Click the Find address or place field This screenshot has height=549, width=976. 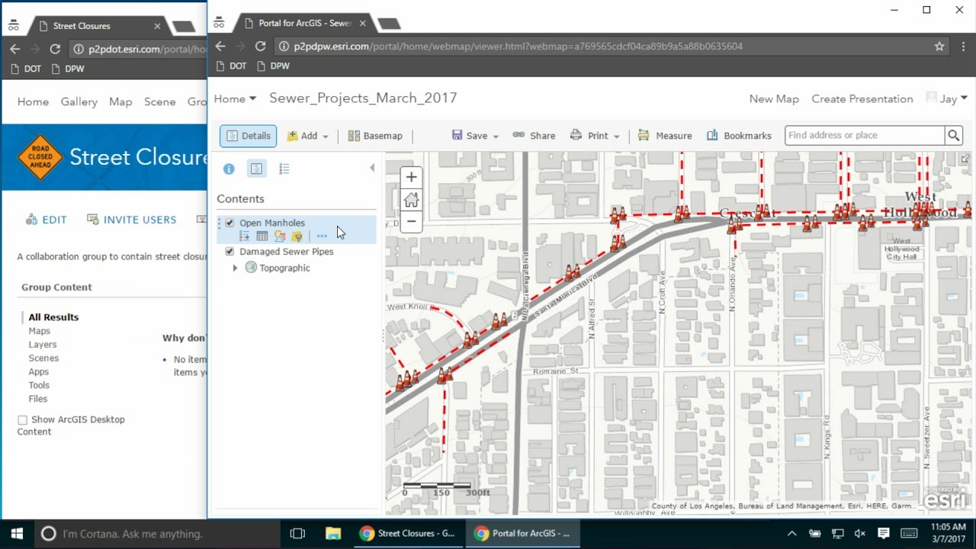(x=865, y=135)
